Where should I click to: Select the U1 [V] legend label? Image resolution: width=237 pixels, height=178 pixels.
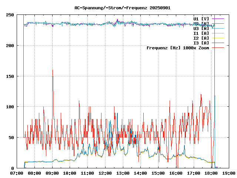[x=201, y=19]
